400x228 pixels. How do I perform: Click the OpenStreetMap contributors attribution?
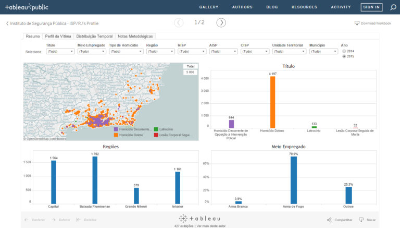tap(45, 139)
